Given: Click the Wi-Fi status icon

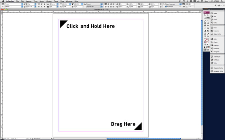Looking at the screenshot, I should click(x=202, y=1).
